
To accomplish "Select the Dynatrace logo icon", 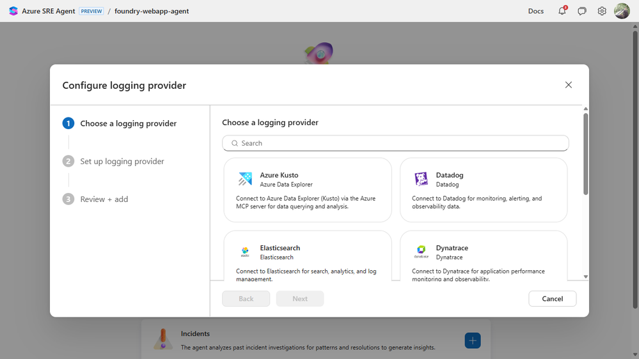I will pos(421,252).
